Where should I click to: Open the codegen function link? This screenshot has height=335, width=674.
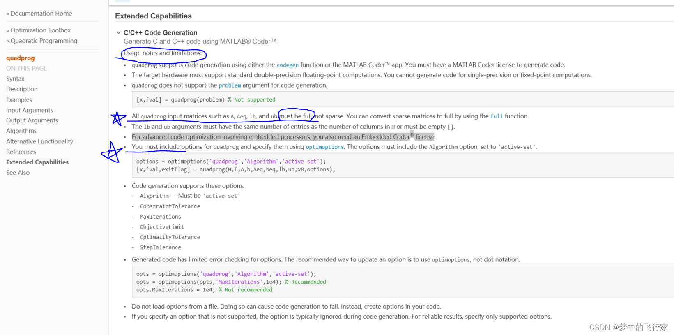coord(288,65)
